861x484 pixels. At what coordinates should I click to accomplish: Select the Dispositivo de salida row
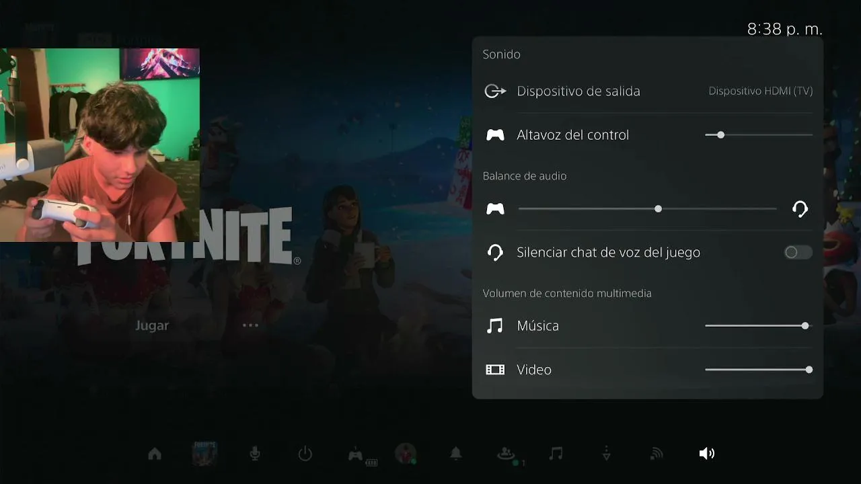648,91
